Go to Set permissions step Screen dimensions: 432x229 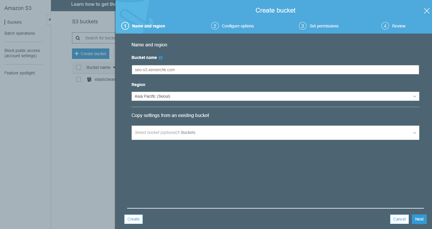tap(324, 26)
